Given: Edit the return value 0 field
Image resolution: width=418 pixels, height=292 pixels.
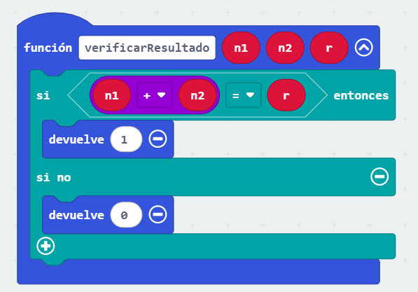Looking at the screenshot, I should pos(126,215).
